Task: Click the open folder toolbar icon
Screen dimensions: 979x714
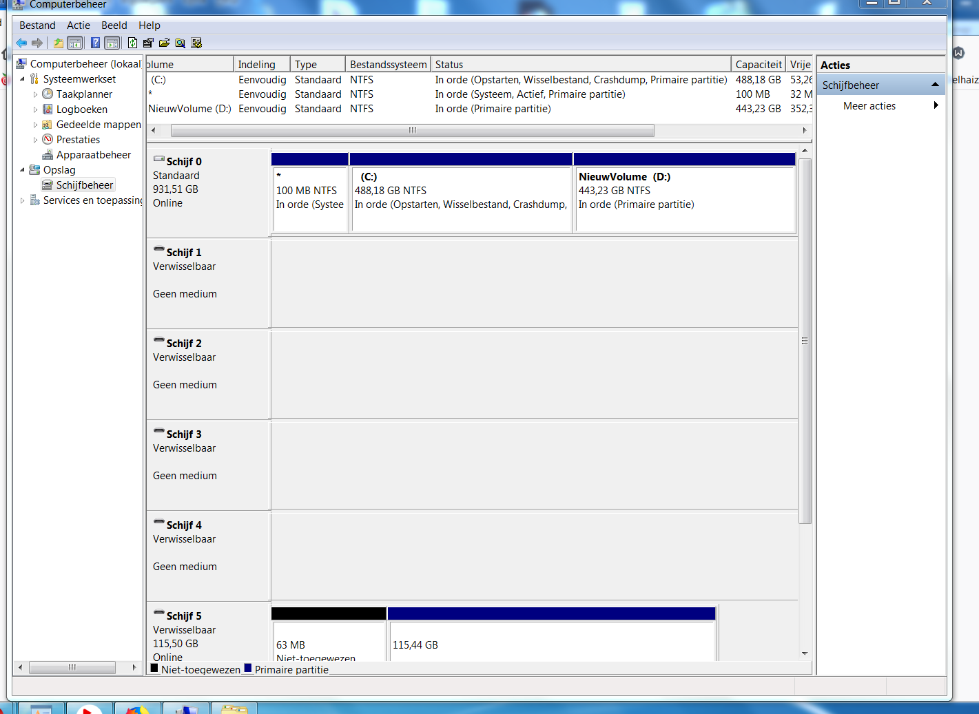Action: pos(164,43)
